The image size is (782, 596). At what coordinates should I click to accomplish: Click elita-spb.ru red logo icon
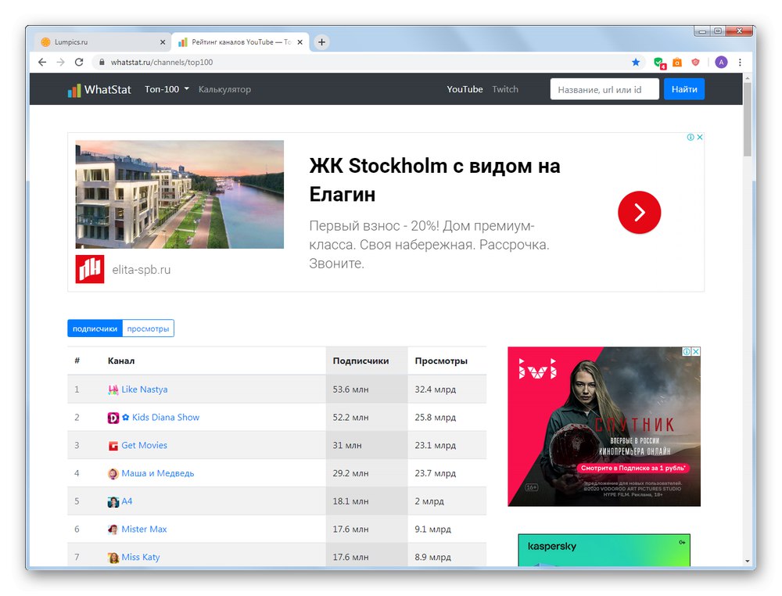(x=90, y=269)
